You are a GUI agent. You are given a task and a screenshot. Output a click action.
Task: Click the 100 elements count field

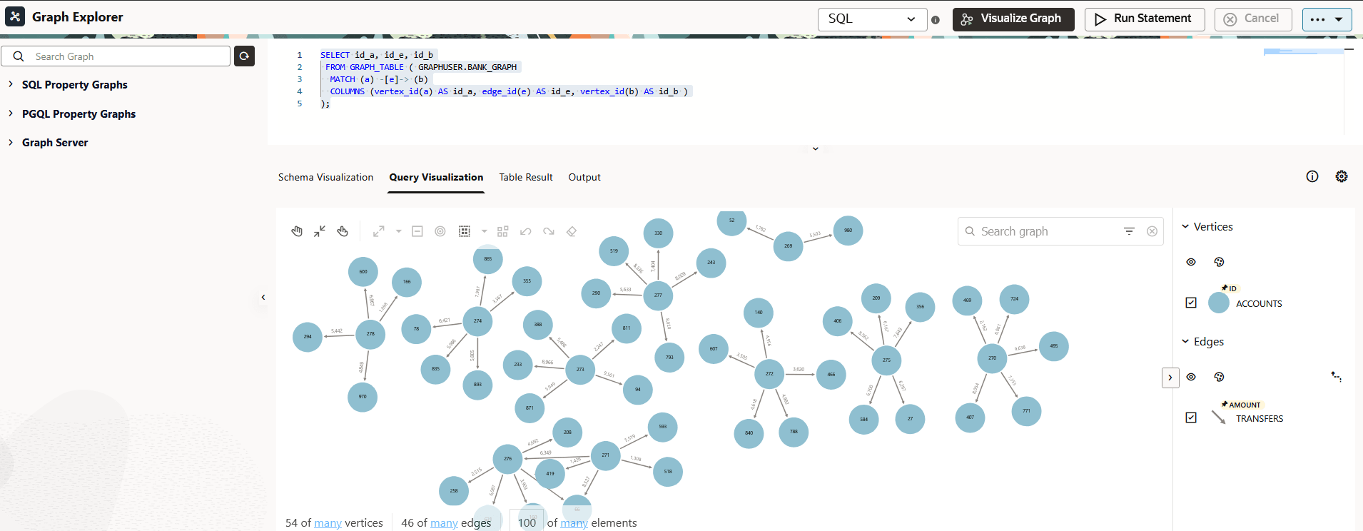(x=527, y=522)
